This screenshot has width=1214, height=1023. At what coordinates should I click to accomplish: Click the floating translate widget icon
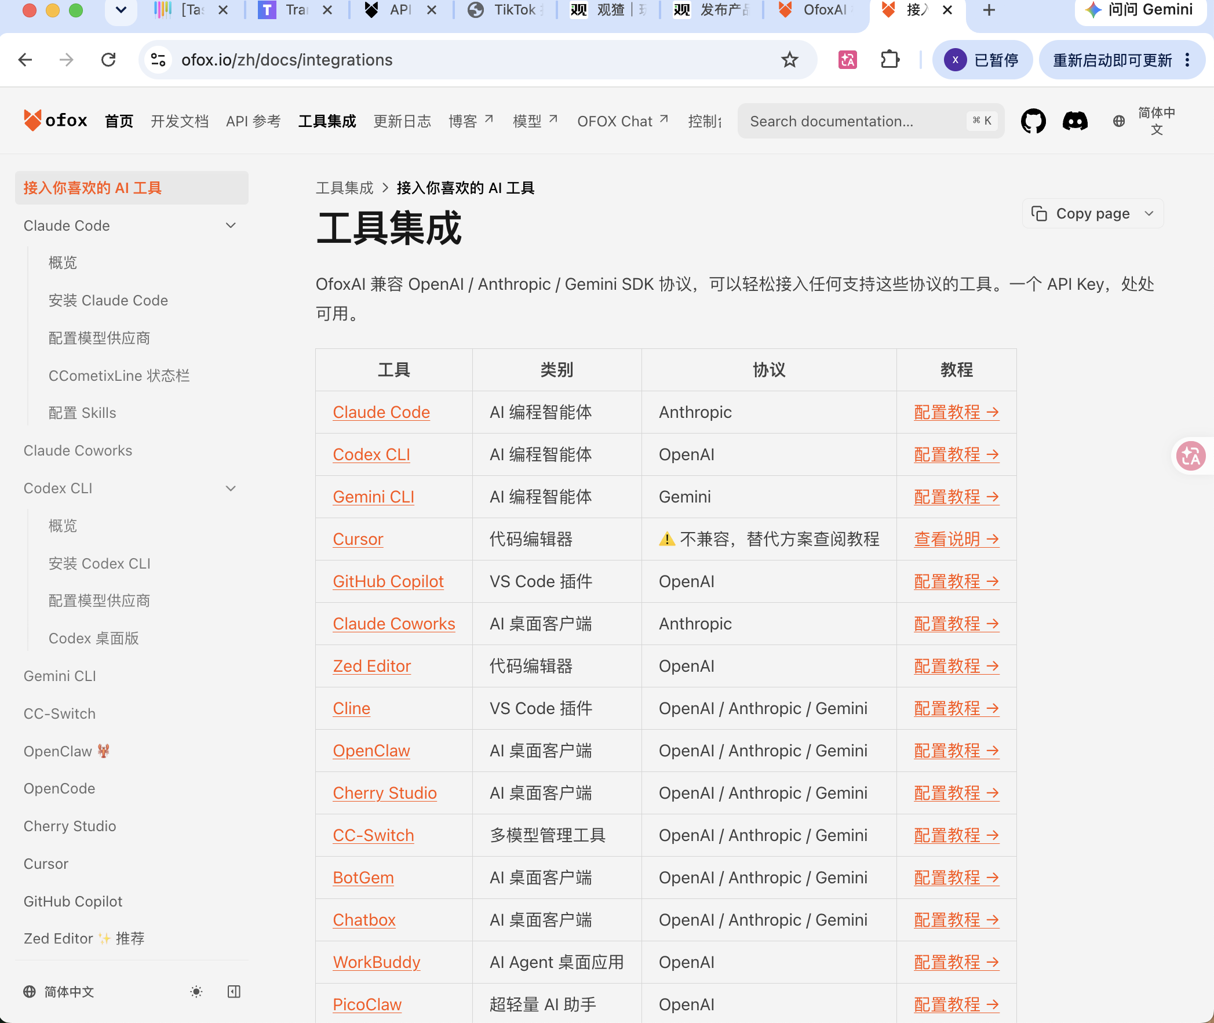coord(1191,456)
